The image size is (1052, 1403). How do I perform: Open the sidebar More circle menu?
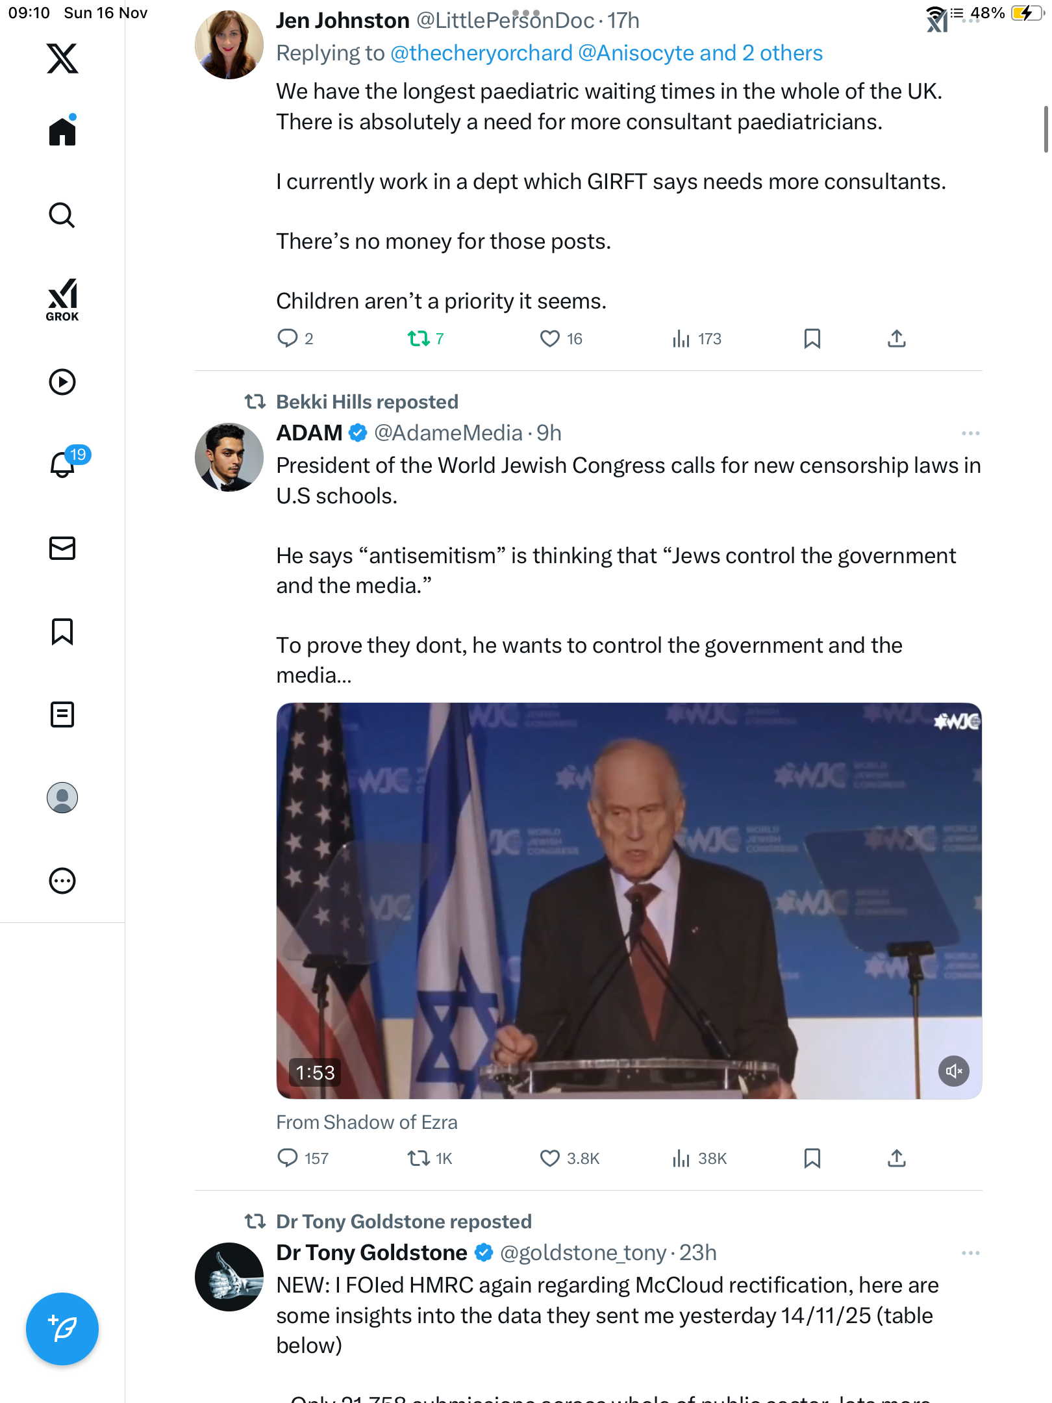coord(62,881)
